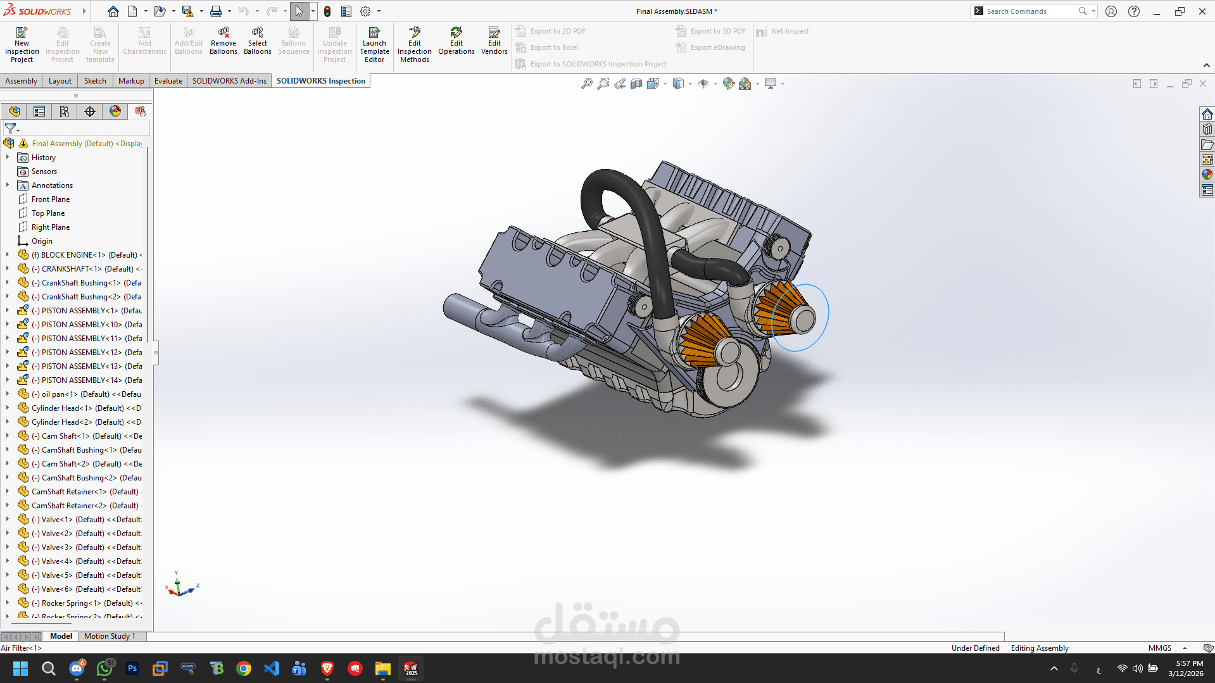Viewport: 1215px width, 683px height.
Task: Click the Open file icon
Action: point(160,11)
